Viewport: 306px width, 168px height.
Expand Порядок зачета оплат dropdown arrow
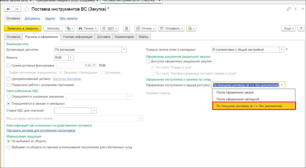point(282,49)
